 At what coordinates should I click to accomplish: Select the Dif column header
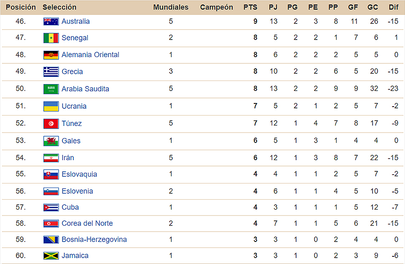pos(393,7)
